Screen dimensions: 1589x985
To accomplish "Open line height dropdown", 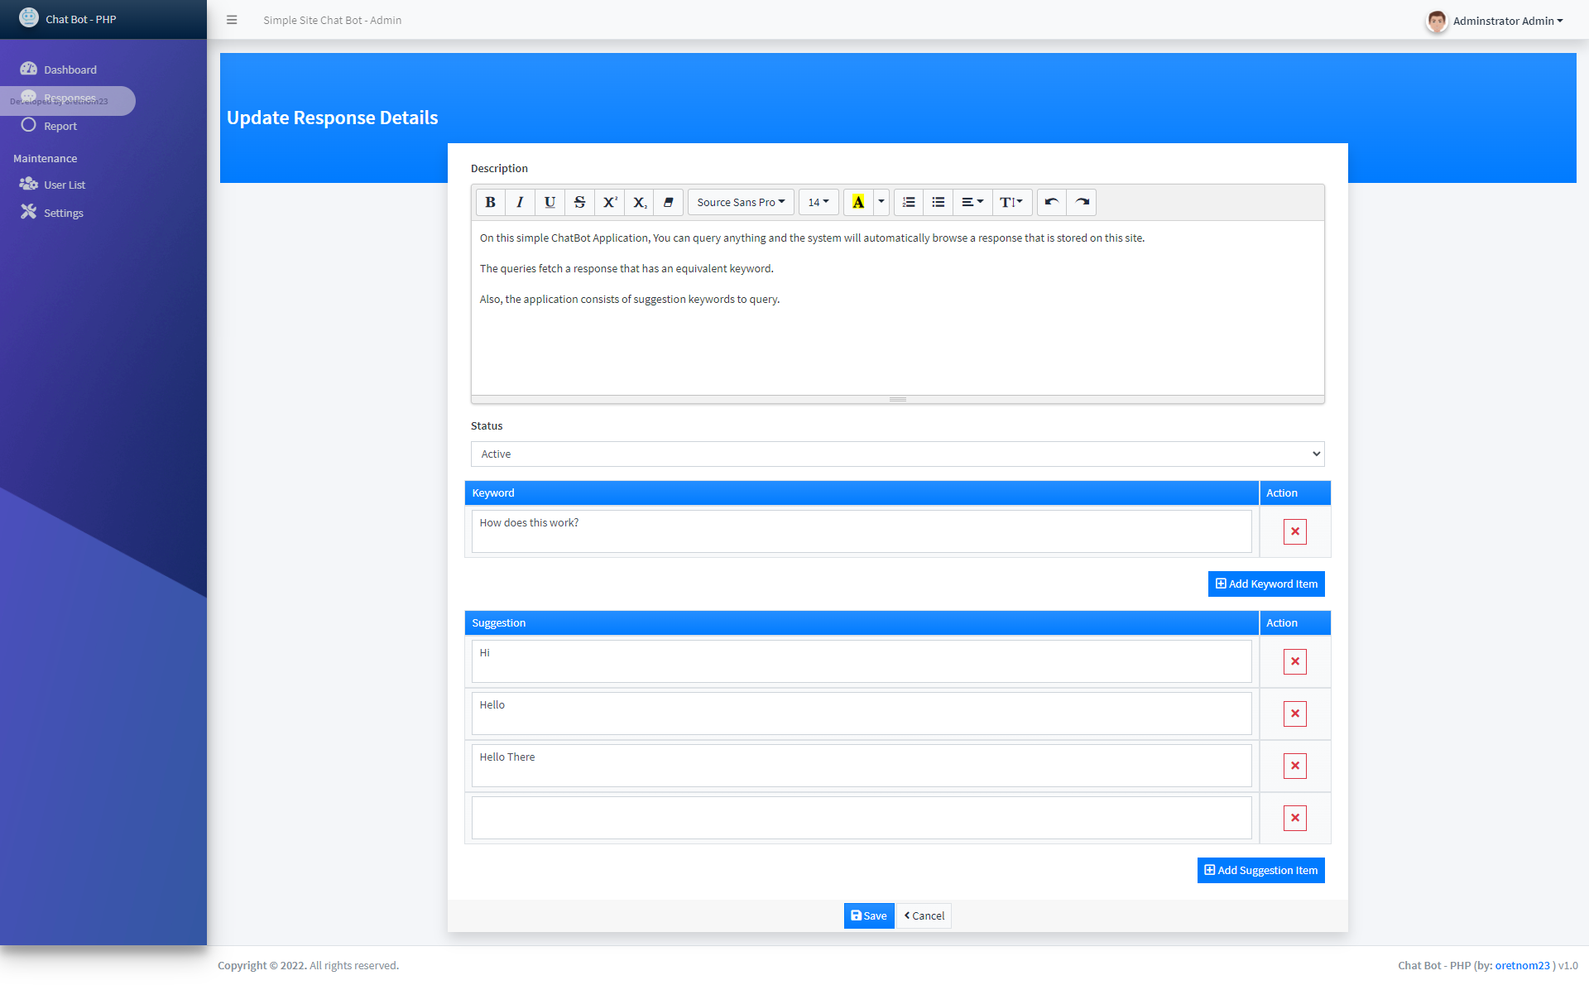I will coord(1011,202).
